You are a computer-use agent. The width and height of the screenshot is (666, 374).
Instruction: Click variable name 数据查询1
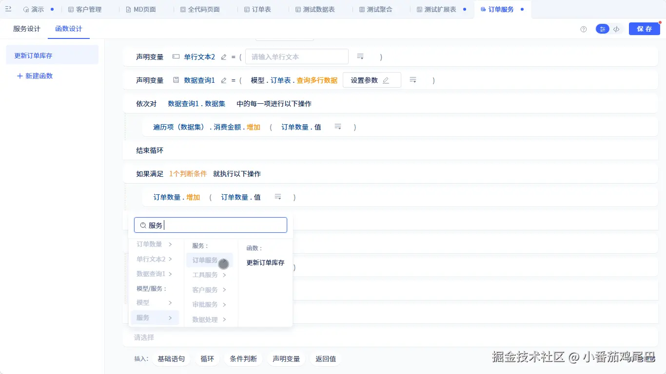pos(199,80)
